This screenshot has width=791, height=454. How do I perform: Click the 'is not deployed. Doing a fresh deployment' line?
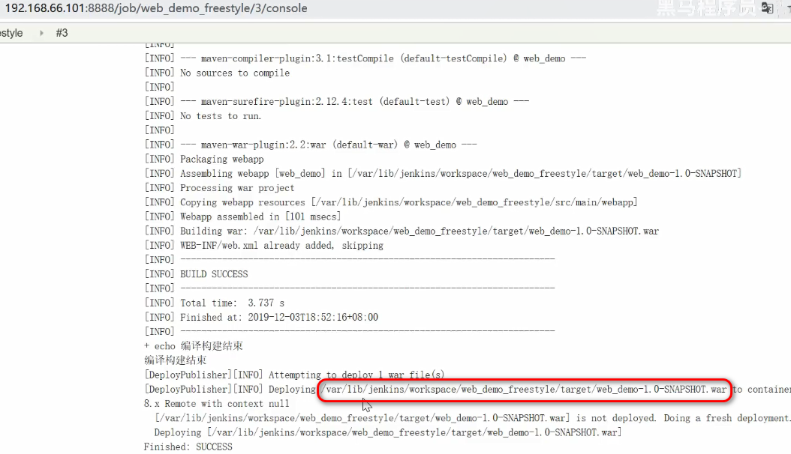point(472,418)
